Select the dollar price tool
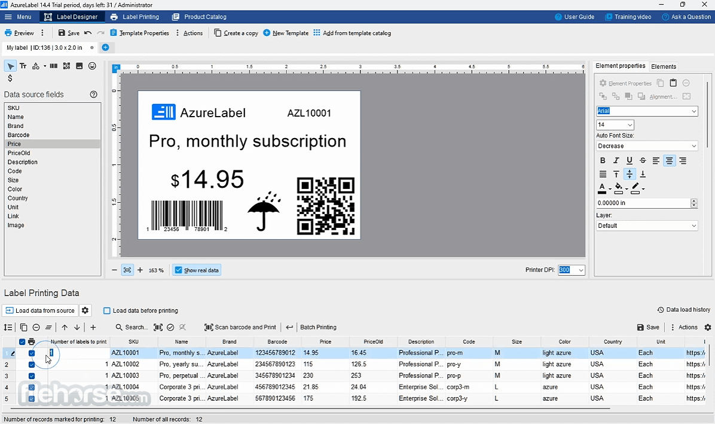715x424 pixels. pos(10,78)
